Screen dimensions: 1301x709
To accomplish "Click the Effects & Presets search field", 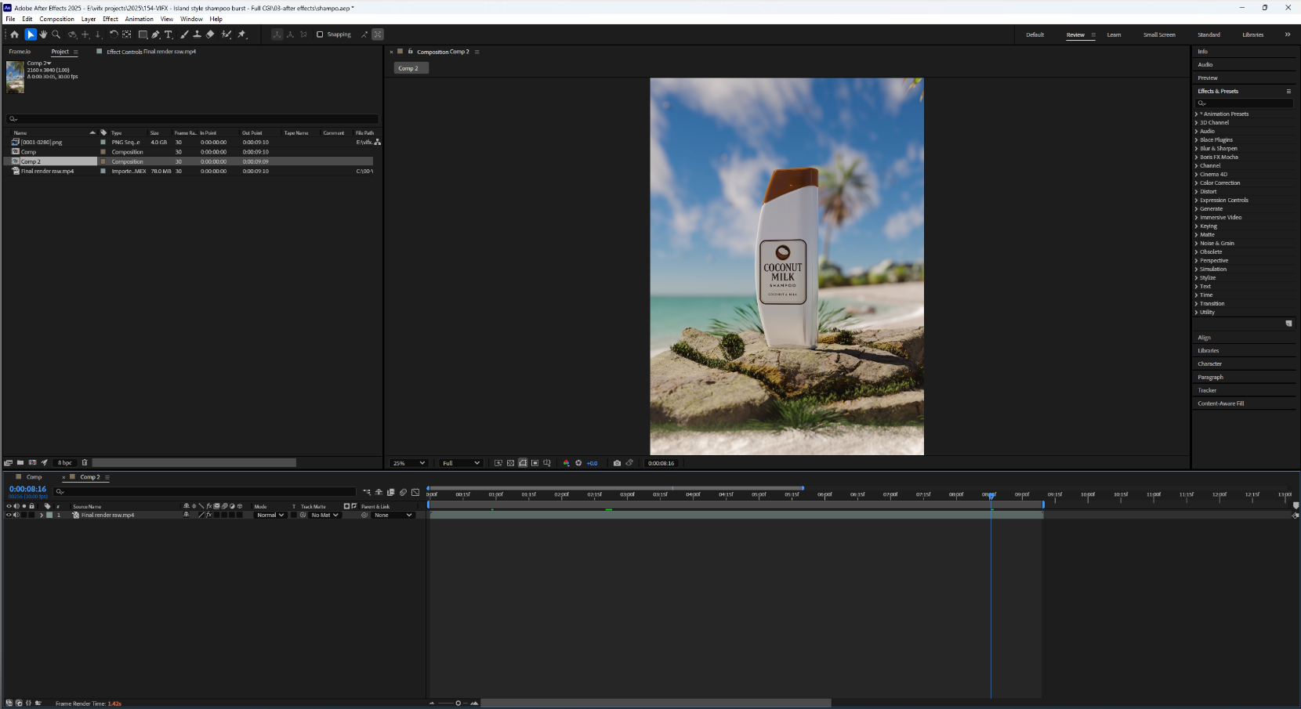I will (x=1244, y=103).
